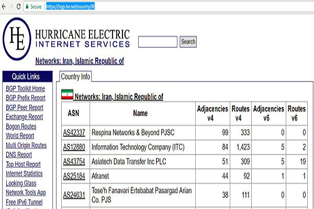
Task: Reload the page with refresh icon
Action: (x=19, y=7)
